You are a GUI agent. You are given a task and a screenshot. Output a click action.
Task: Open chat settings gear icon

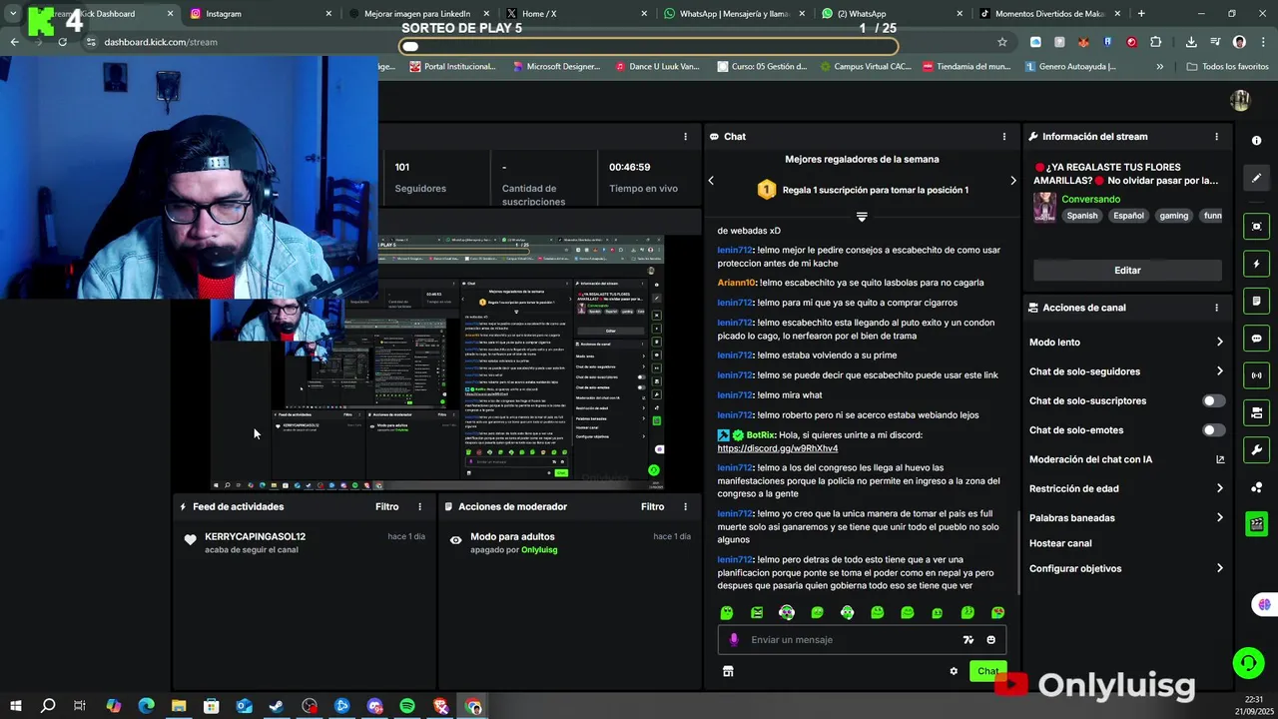pos(954,671)
